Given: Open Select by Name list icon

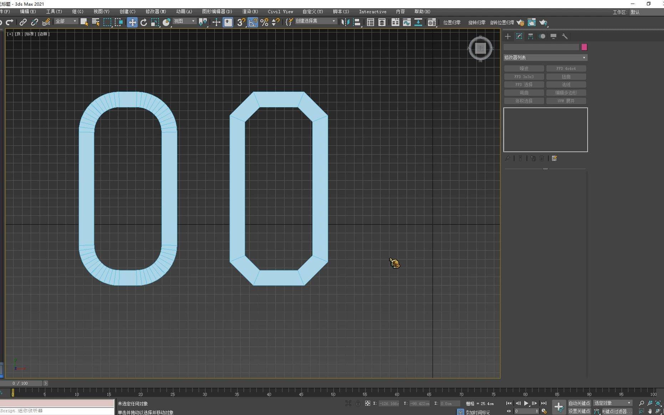Looking at the screenshot, I should pos(96,22).
